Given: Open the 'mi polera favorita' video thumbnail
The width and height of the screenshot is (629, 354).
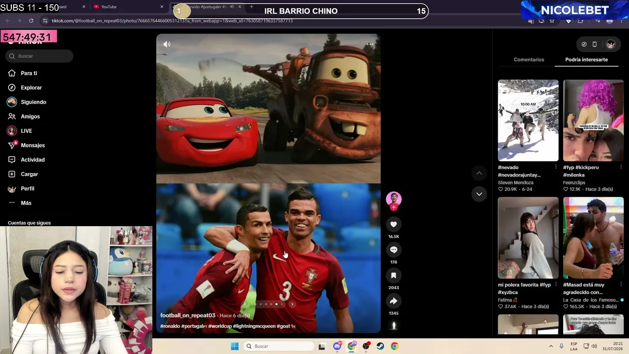Looking at the screenshot, I should 528,238.
